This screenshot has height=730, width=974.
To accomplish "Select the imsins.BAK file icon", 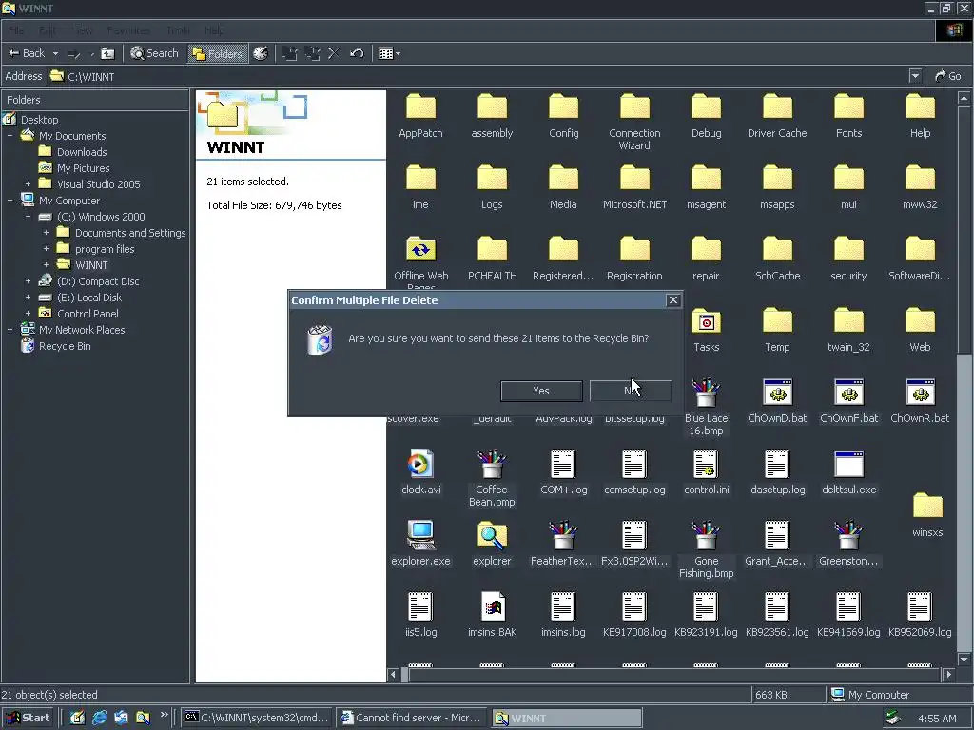I will click(x=493, y=606).
